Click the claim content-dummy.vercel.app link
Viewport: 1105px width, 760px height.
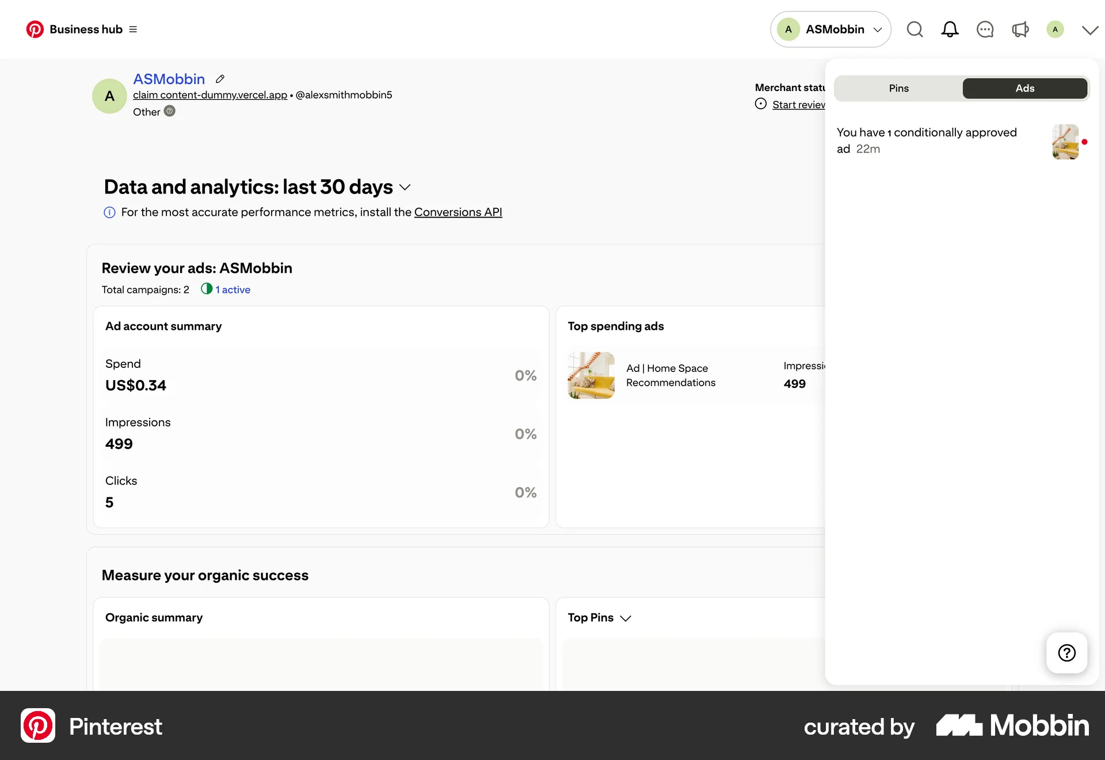point(209,95)
